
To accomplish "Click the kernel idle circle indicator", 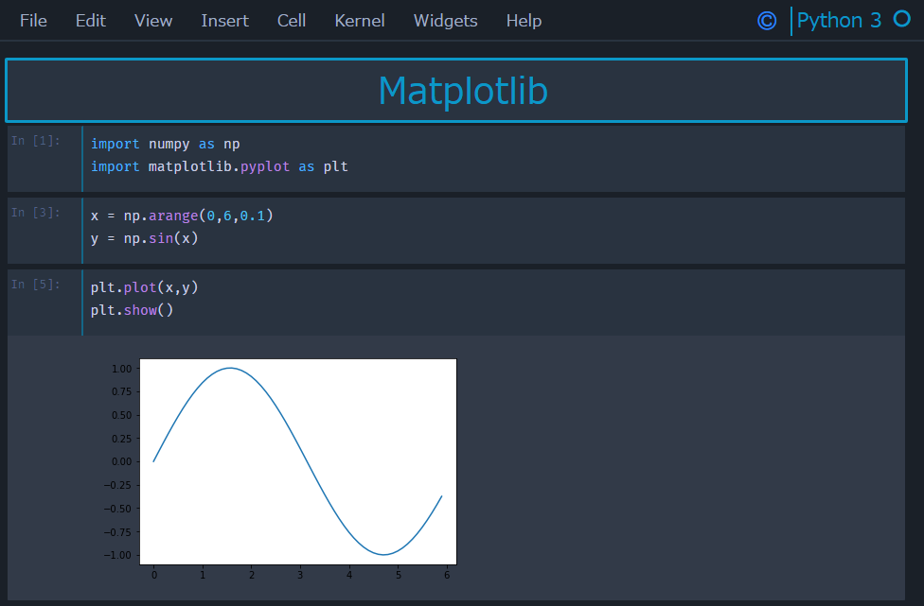I will coord(901,19).
